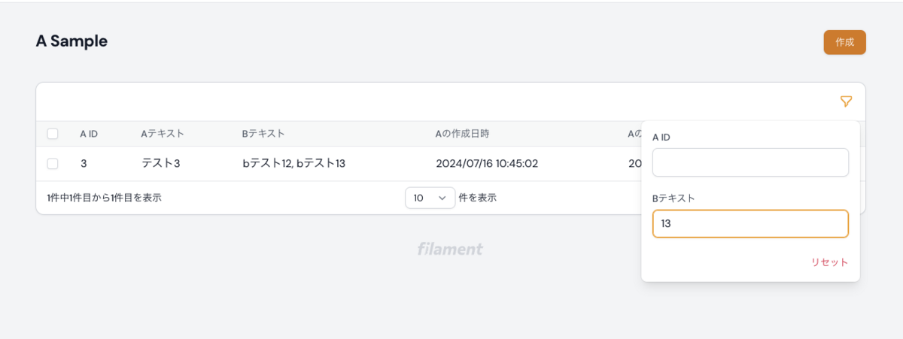Click the 1件中1件目から1件目を表示 pagination text

pos(104,198)
